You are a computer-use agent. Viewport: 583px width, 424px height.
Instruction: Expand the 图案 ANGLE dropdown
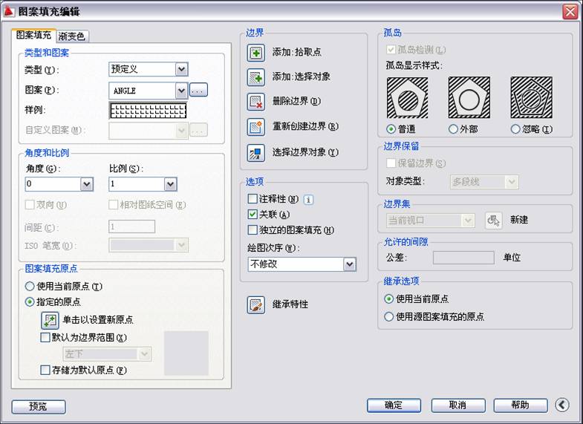pos(181,91)
